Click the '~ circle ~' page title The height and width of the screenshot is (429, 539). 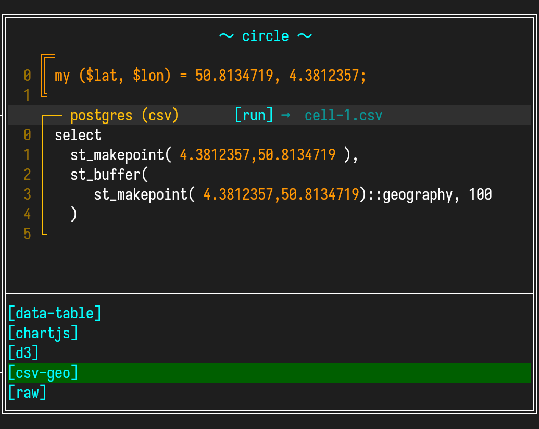266,36
